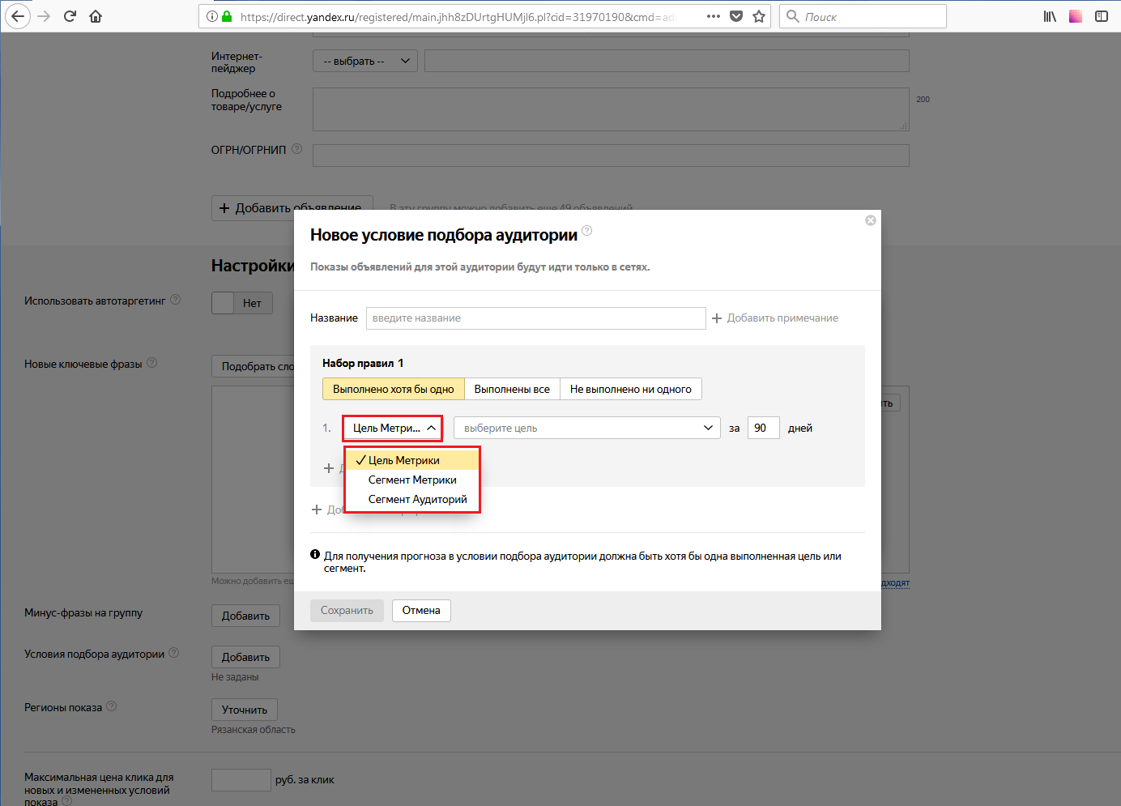Show site information for direct.yandex.ru
The image size is (1121, 806).
coord(212,16)
